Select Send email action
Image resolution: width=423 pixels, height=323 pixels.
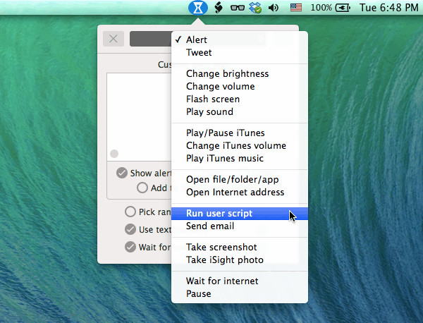(x=240, y=226)
